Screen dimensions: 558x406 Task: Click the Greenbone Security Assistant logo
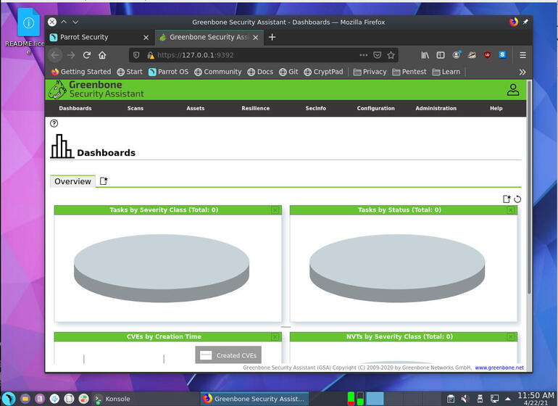point(96,89)
